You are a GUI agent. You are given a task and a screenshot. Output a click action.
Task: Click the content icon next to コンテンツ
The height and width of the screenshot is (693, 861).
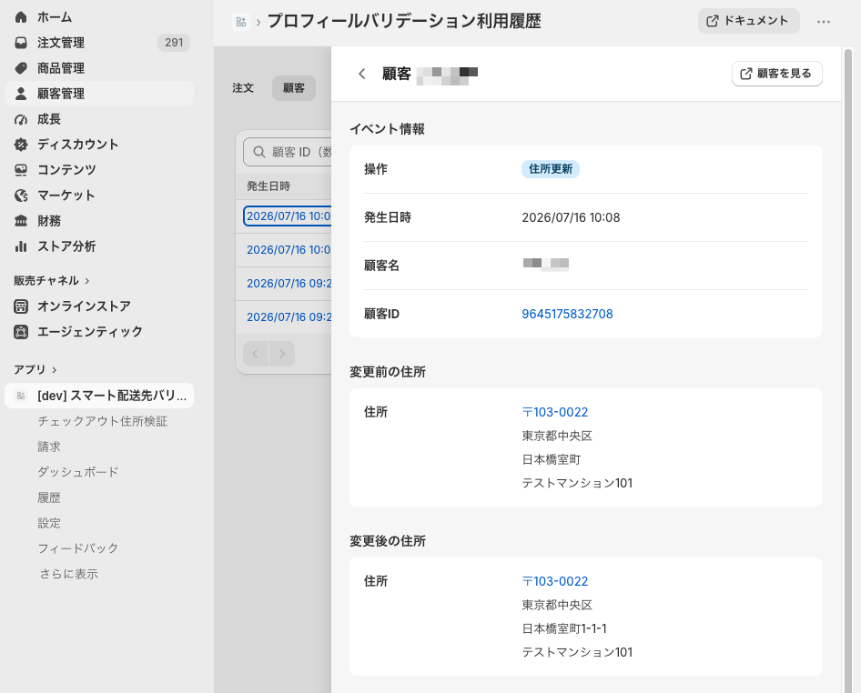21,169
